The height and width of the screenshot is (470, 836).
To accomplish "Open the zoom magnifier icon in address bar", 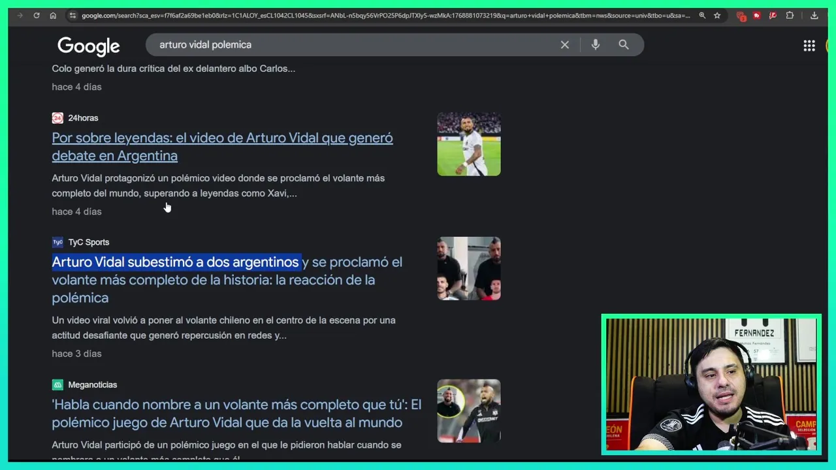I will (702, 16).
